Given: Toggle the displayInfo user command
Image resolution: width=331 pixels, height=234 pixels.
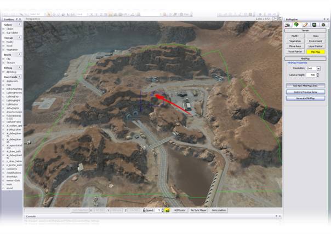Looking at the screenshot, I should [12, 81].
